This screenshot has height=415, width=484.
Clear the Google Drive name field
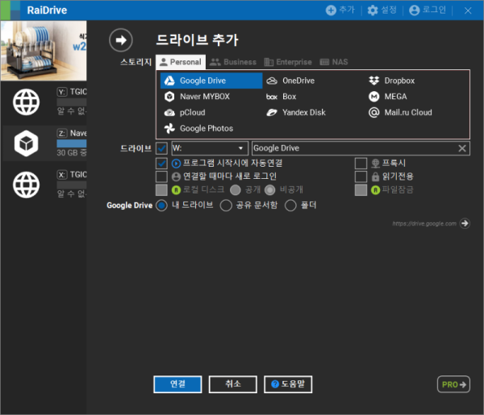tap(462, 148)
